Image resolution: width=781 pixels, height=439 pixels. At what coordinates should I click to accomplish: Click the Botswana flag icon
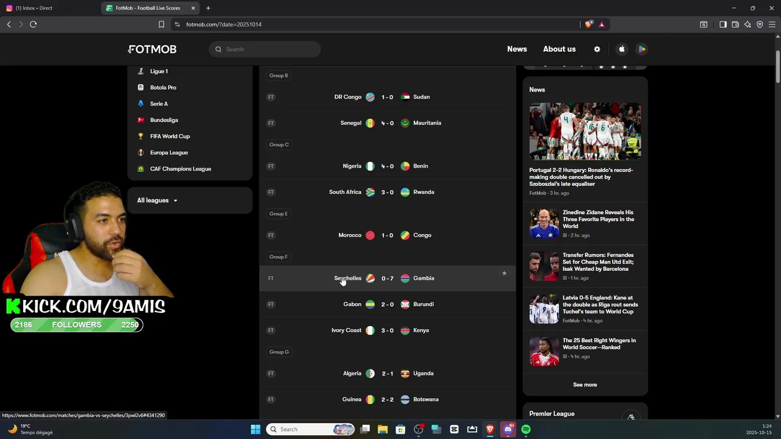pos(405,400)
